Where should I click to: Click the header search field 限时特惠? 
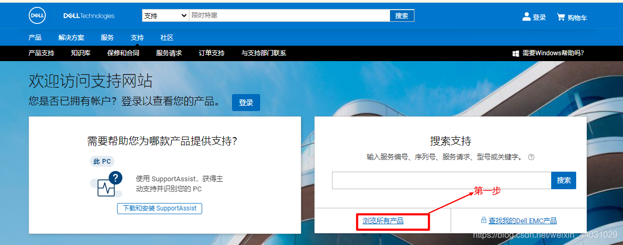click(289, 15)
